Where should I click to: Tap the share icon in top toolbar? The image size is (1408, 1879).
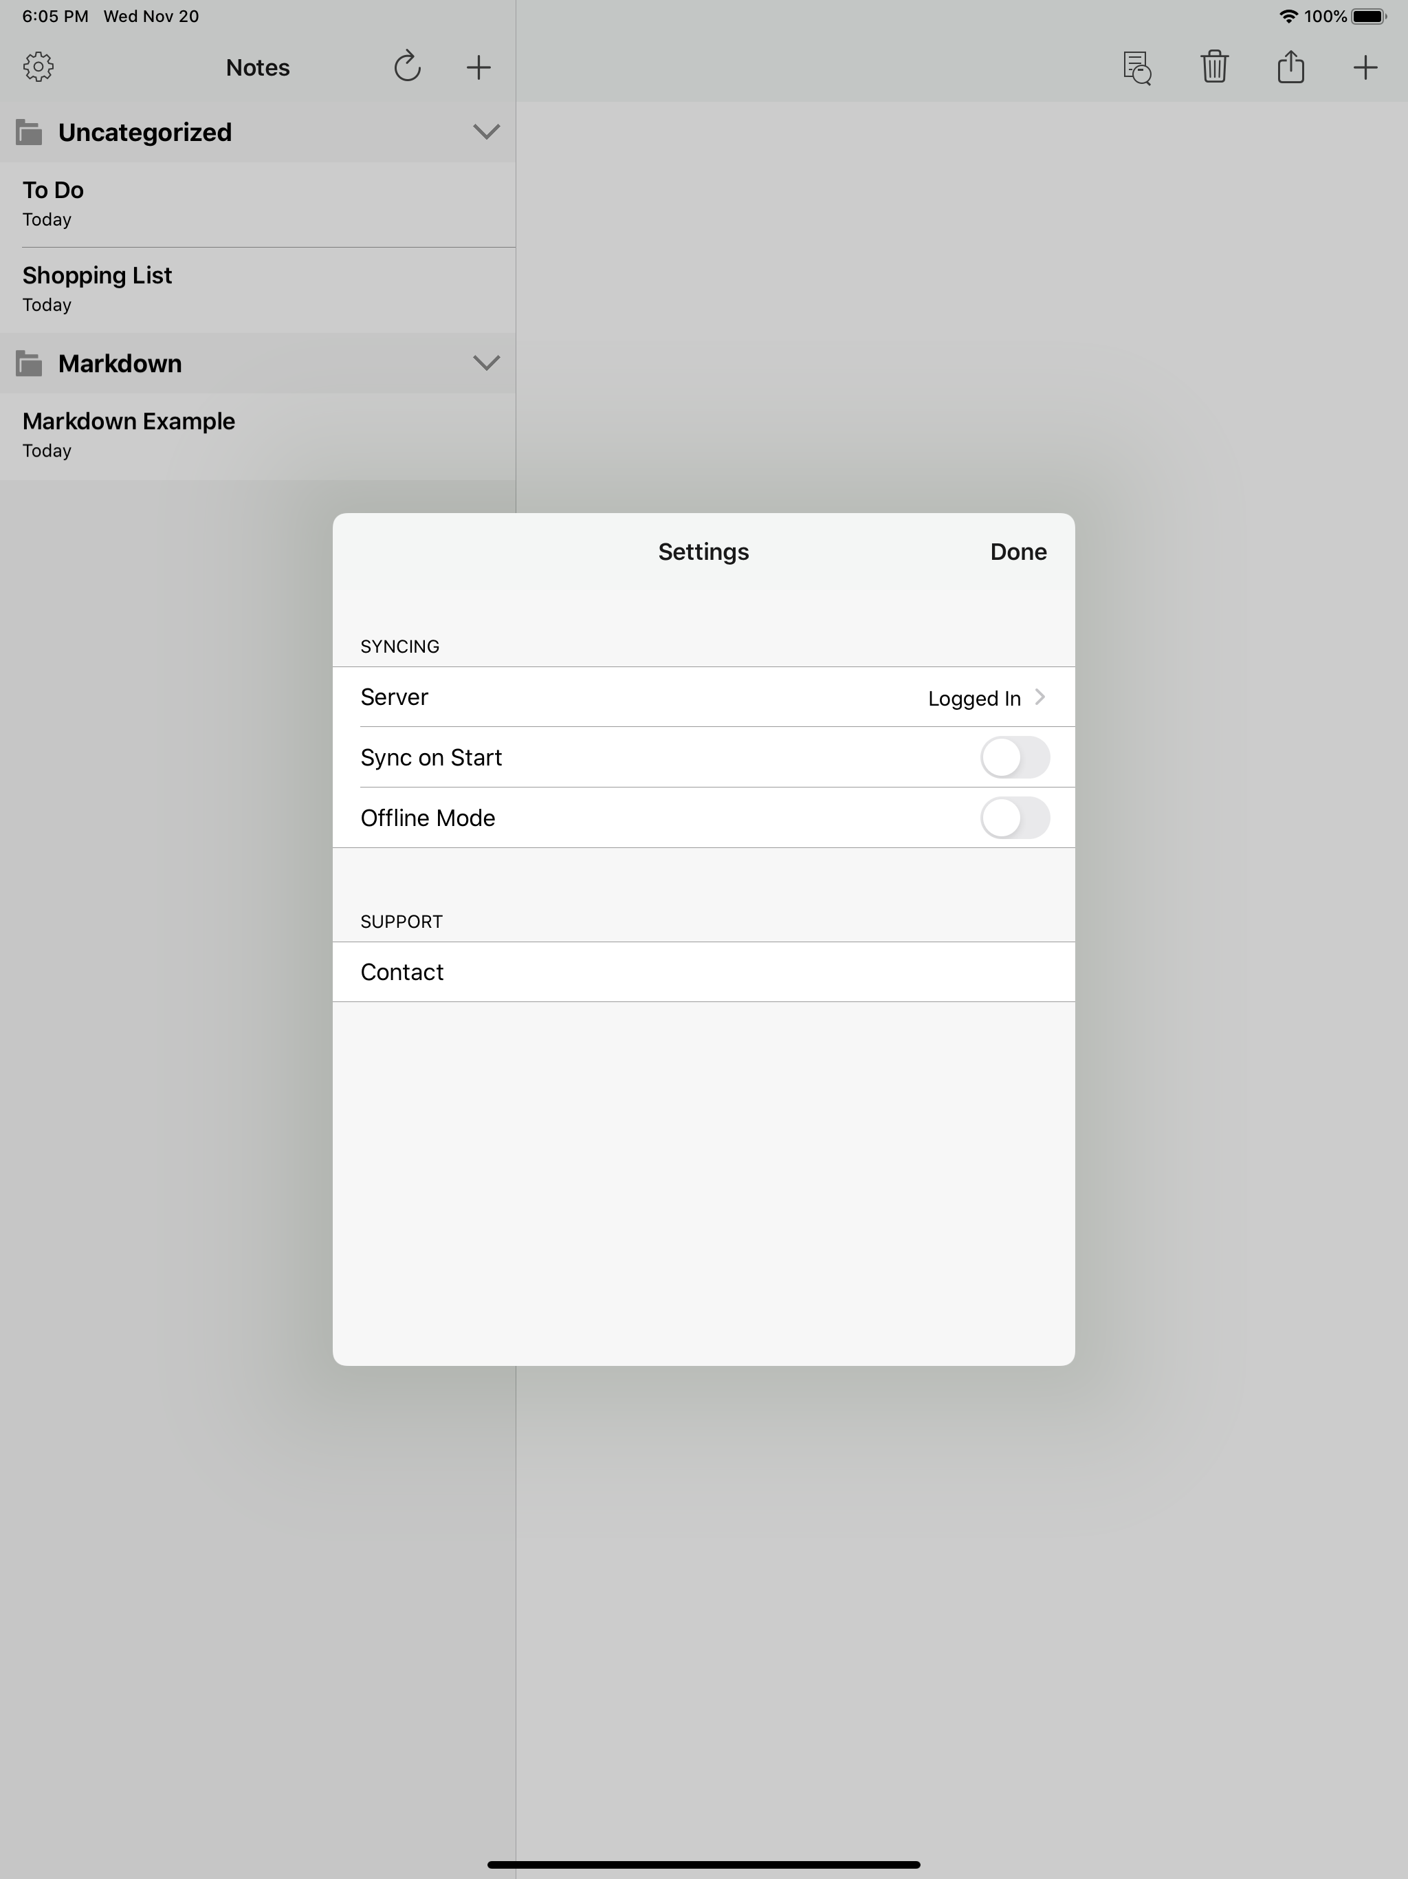coord(1290,67)
